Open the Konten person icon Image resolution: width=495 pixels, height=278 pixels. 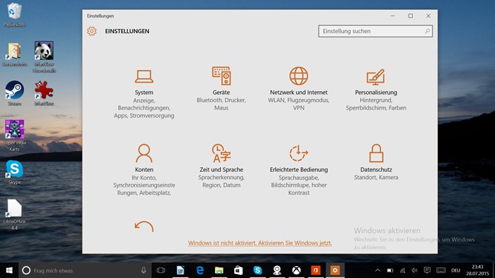[144, 153]
